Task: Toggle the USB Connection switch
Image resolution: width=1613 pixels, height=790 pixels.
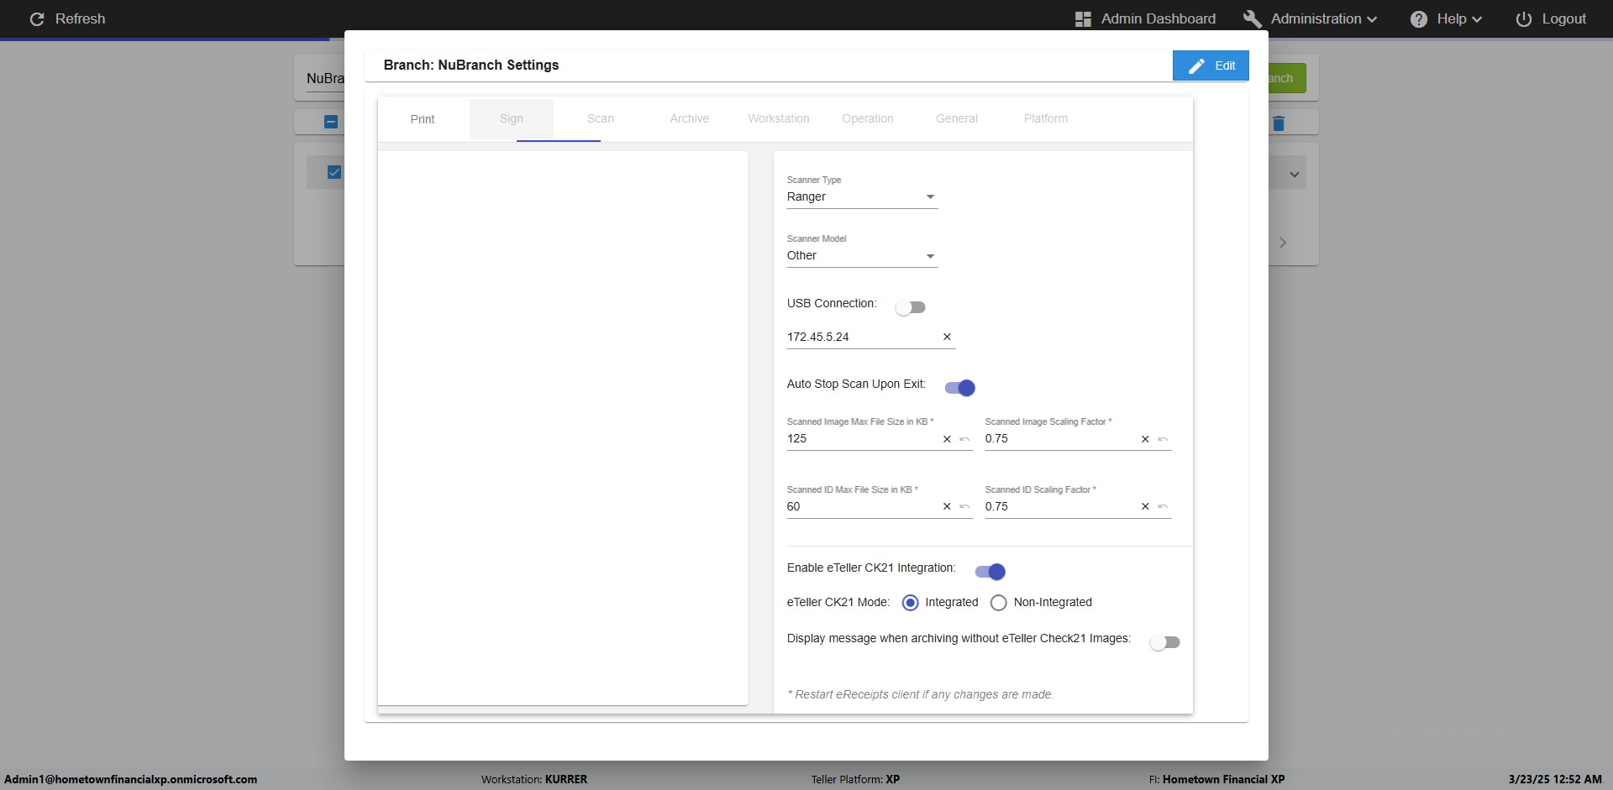Action: (x=911, y=307)
